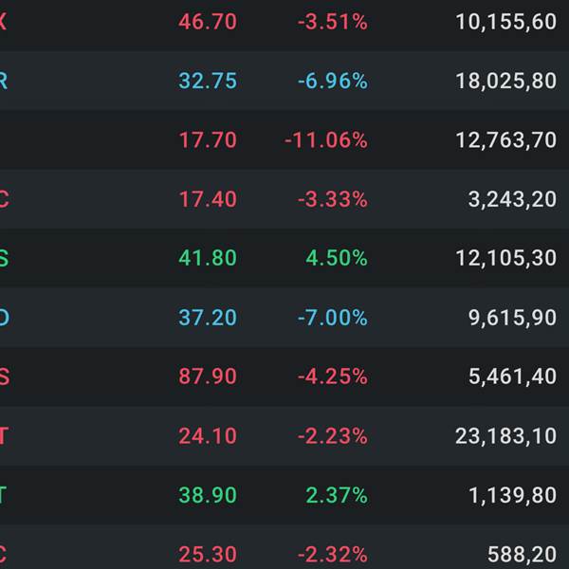The image size is (569, 569).
Task: Click the 10,155,60 volume figure
Action: pos(505,22)
